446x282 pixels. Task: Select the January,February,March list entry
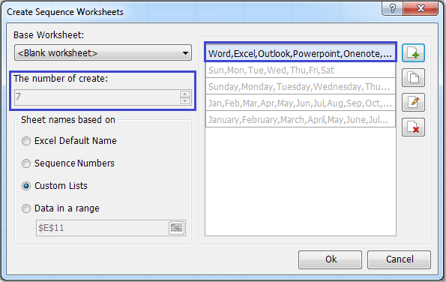(301, 119)
